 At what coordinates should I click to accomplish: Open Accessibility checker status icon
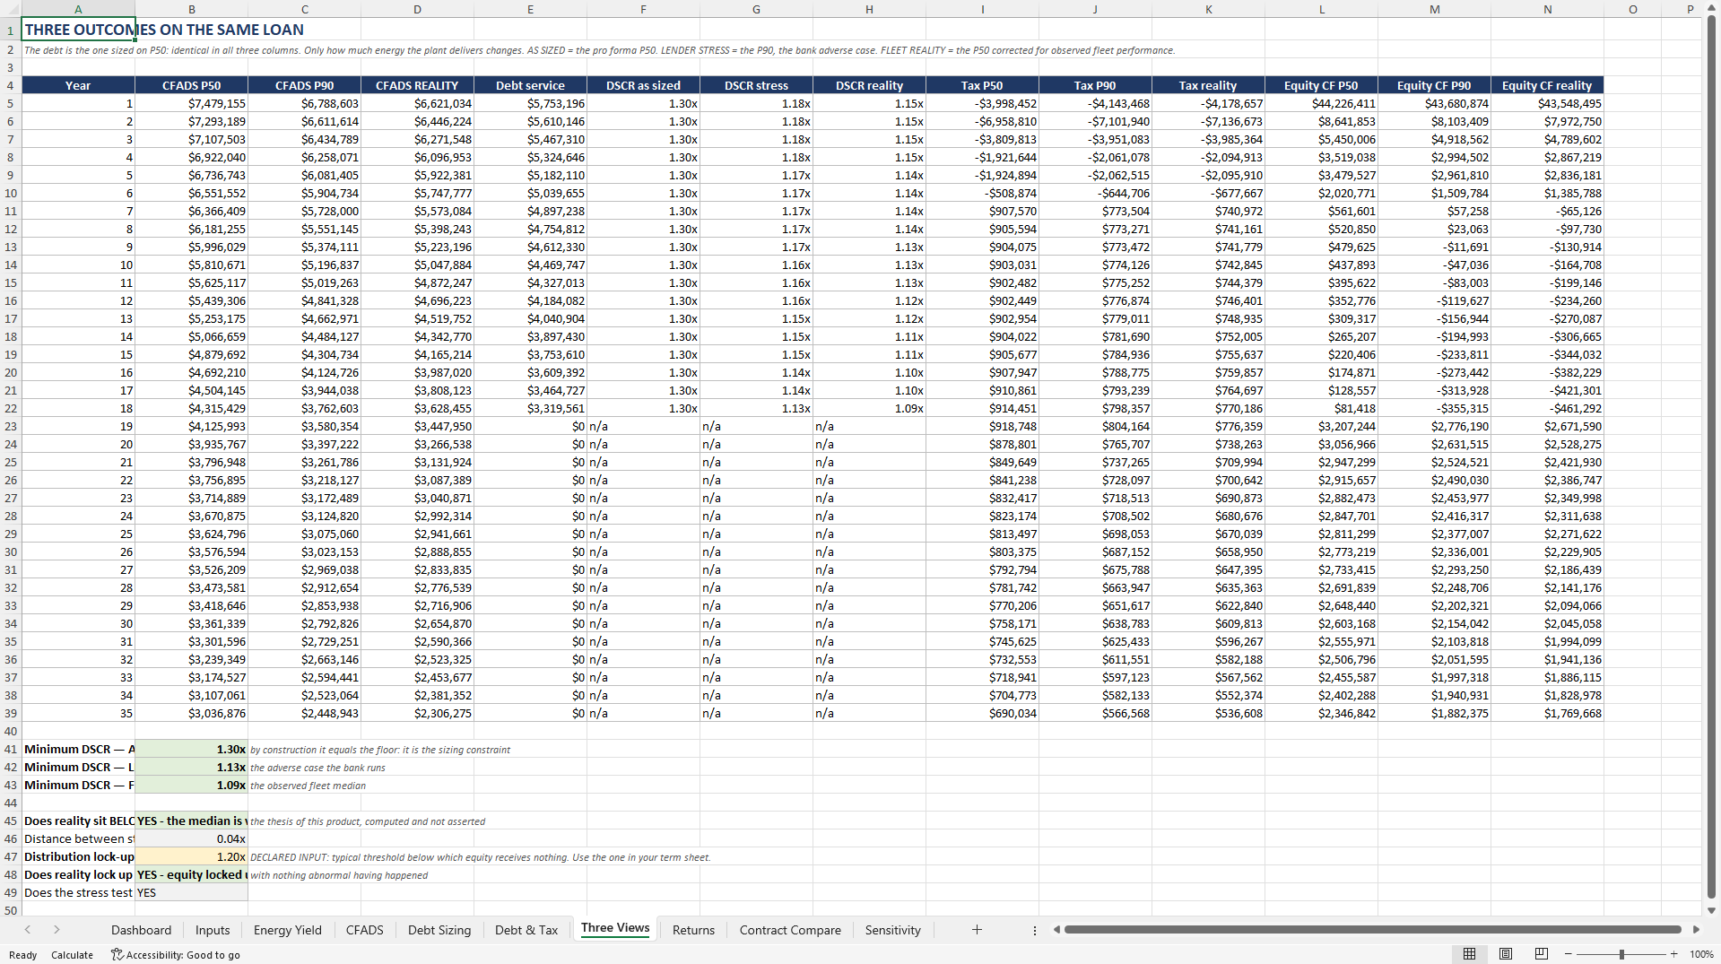coord(117,955)
